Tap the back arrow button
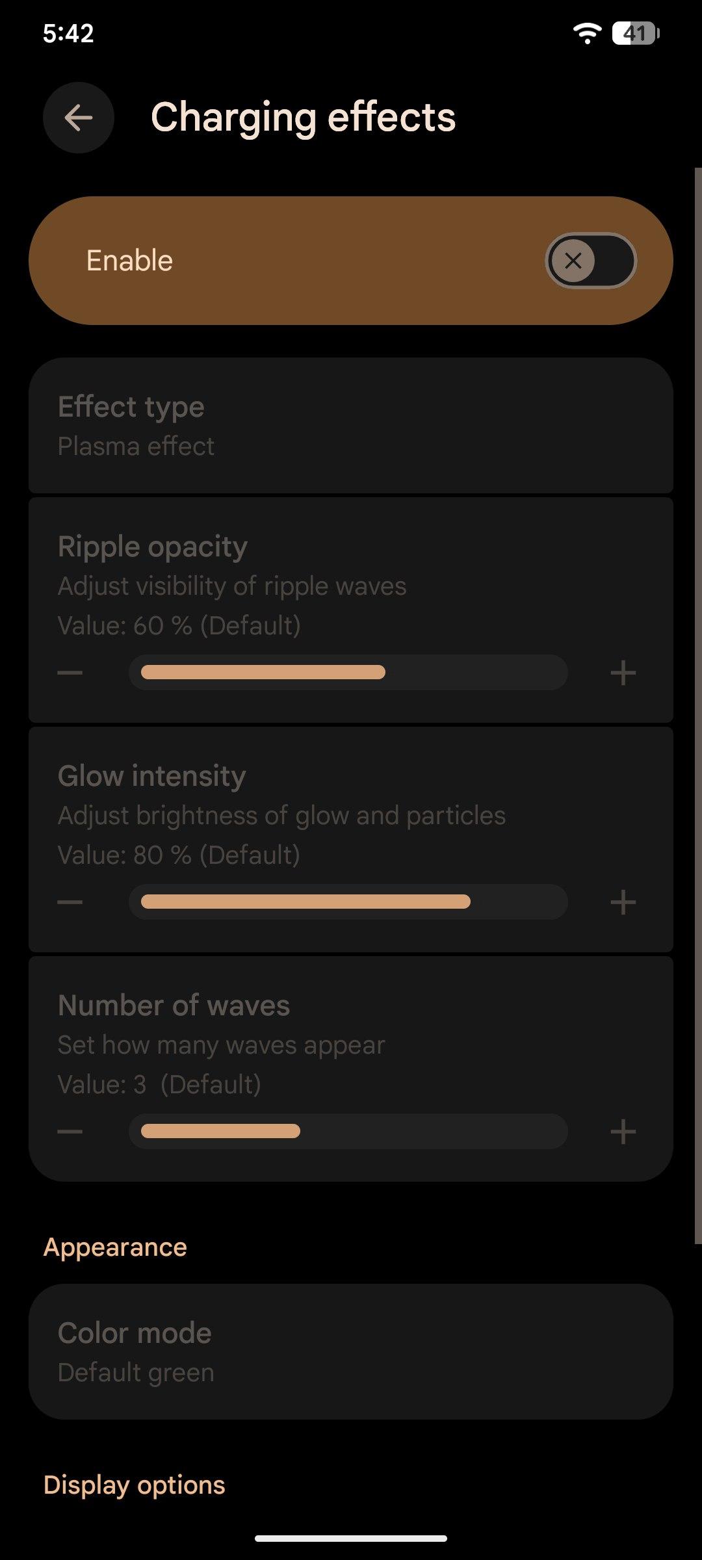This screenshot has height=1560, width=702. point(79,118)
